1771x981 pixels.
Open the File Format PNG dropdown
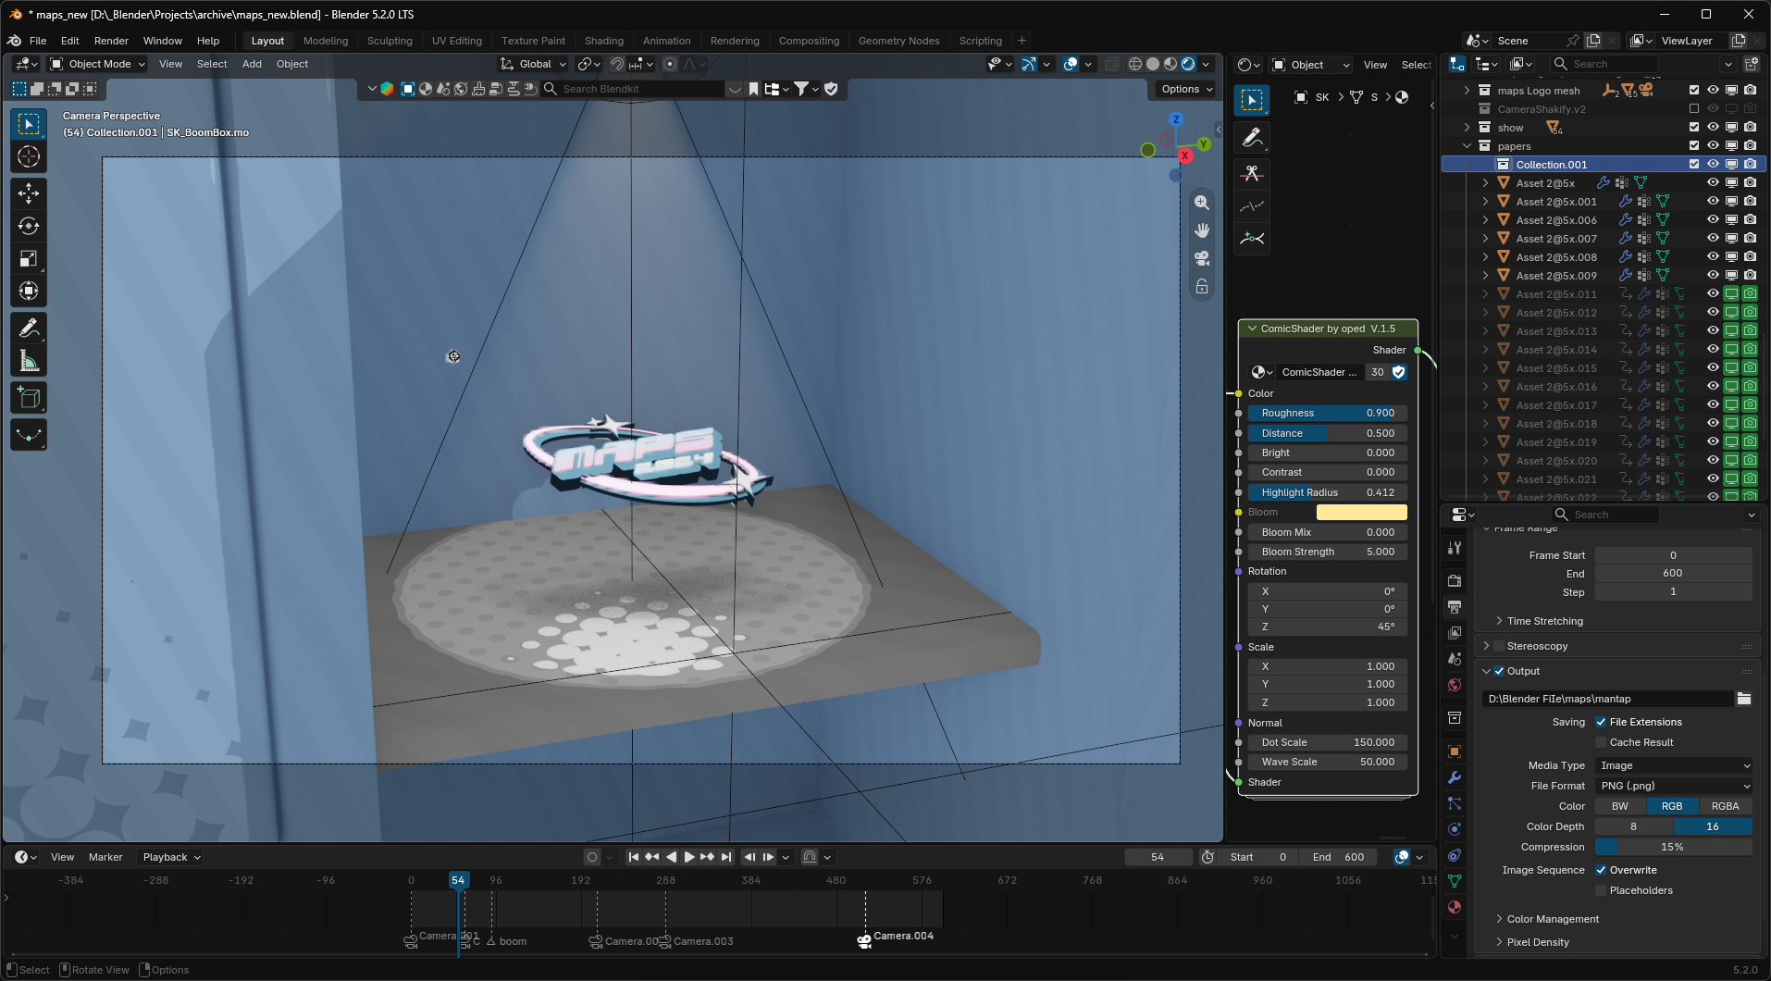1674,786
